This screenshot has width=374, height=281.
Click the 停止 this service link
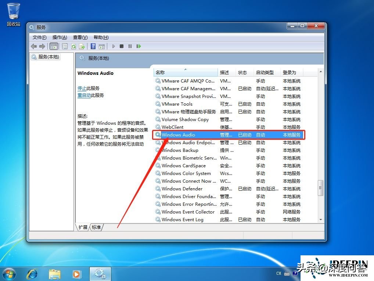(82, 88)
